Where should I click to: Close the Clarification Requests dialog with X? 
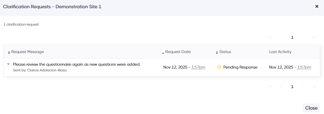pos(317,7)
